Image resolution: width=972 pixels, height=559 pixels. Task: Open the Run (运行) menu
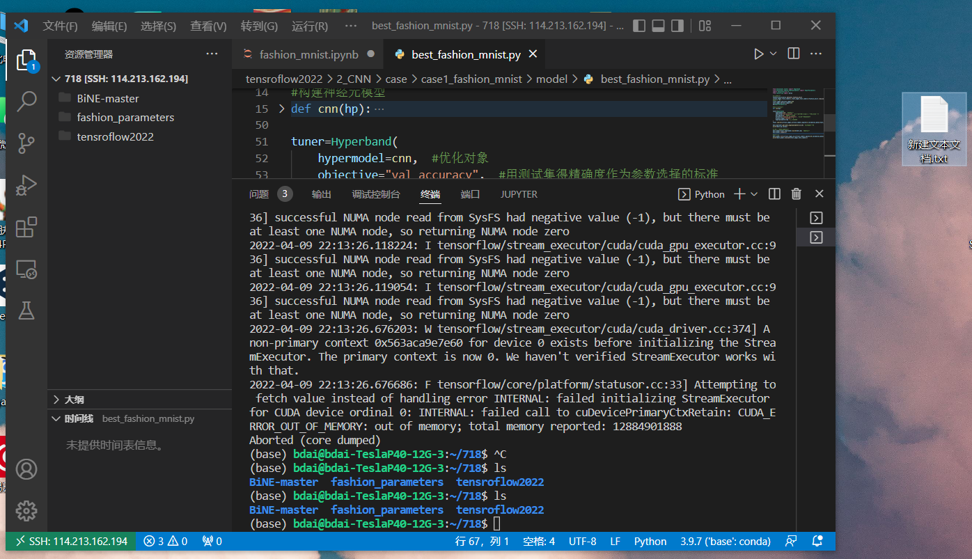coord(310,26)
